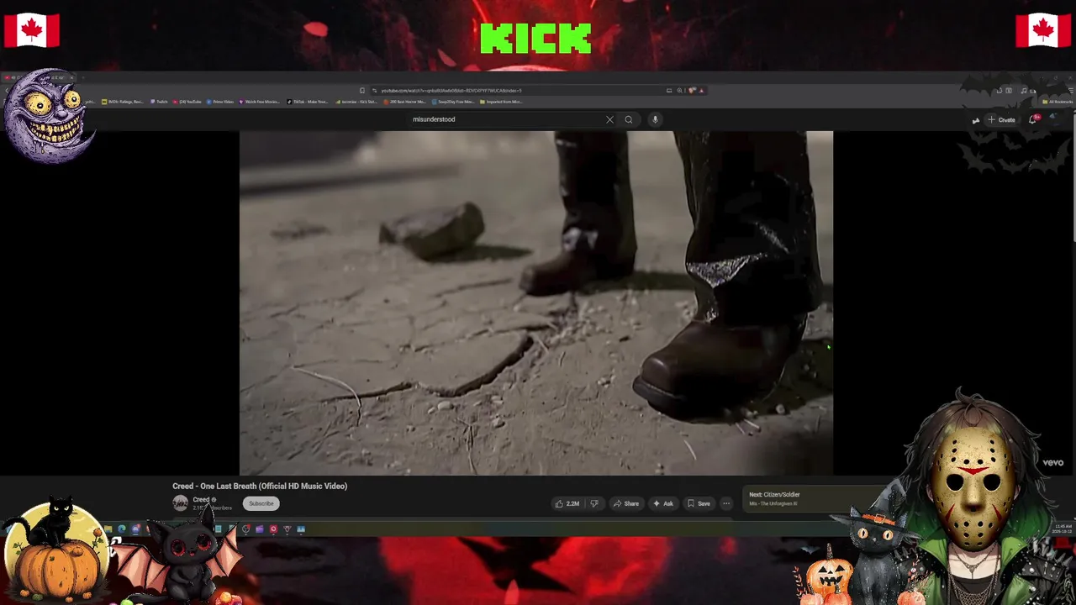This screenshot has width=1076, height=605.
Task: Click the zoom magnifier icon in address bar
Action: tap(679, 90)
